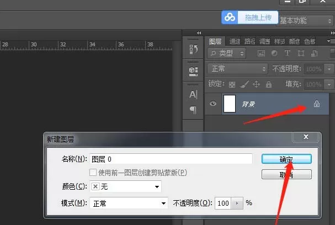Image resolution: width=335 pixels, height=225 pixels.
Task: Enable 使用前一图层创建剪贴蒙版 checkbox
Action: tap(93, 173)
